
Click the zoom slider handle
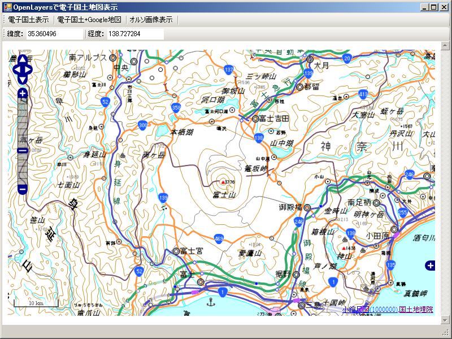coord(23,151)
